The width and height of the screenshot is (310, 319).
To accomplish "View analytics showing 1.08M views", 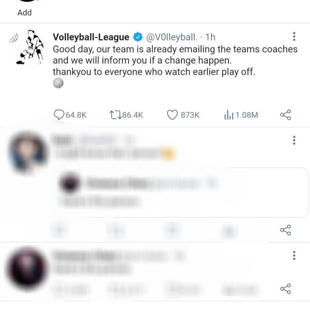I will (241, 115).
